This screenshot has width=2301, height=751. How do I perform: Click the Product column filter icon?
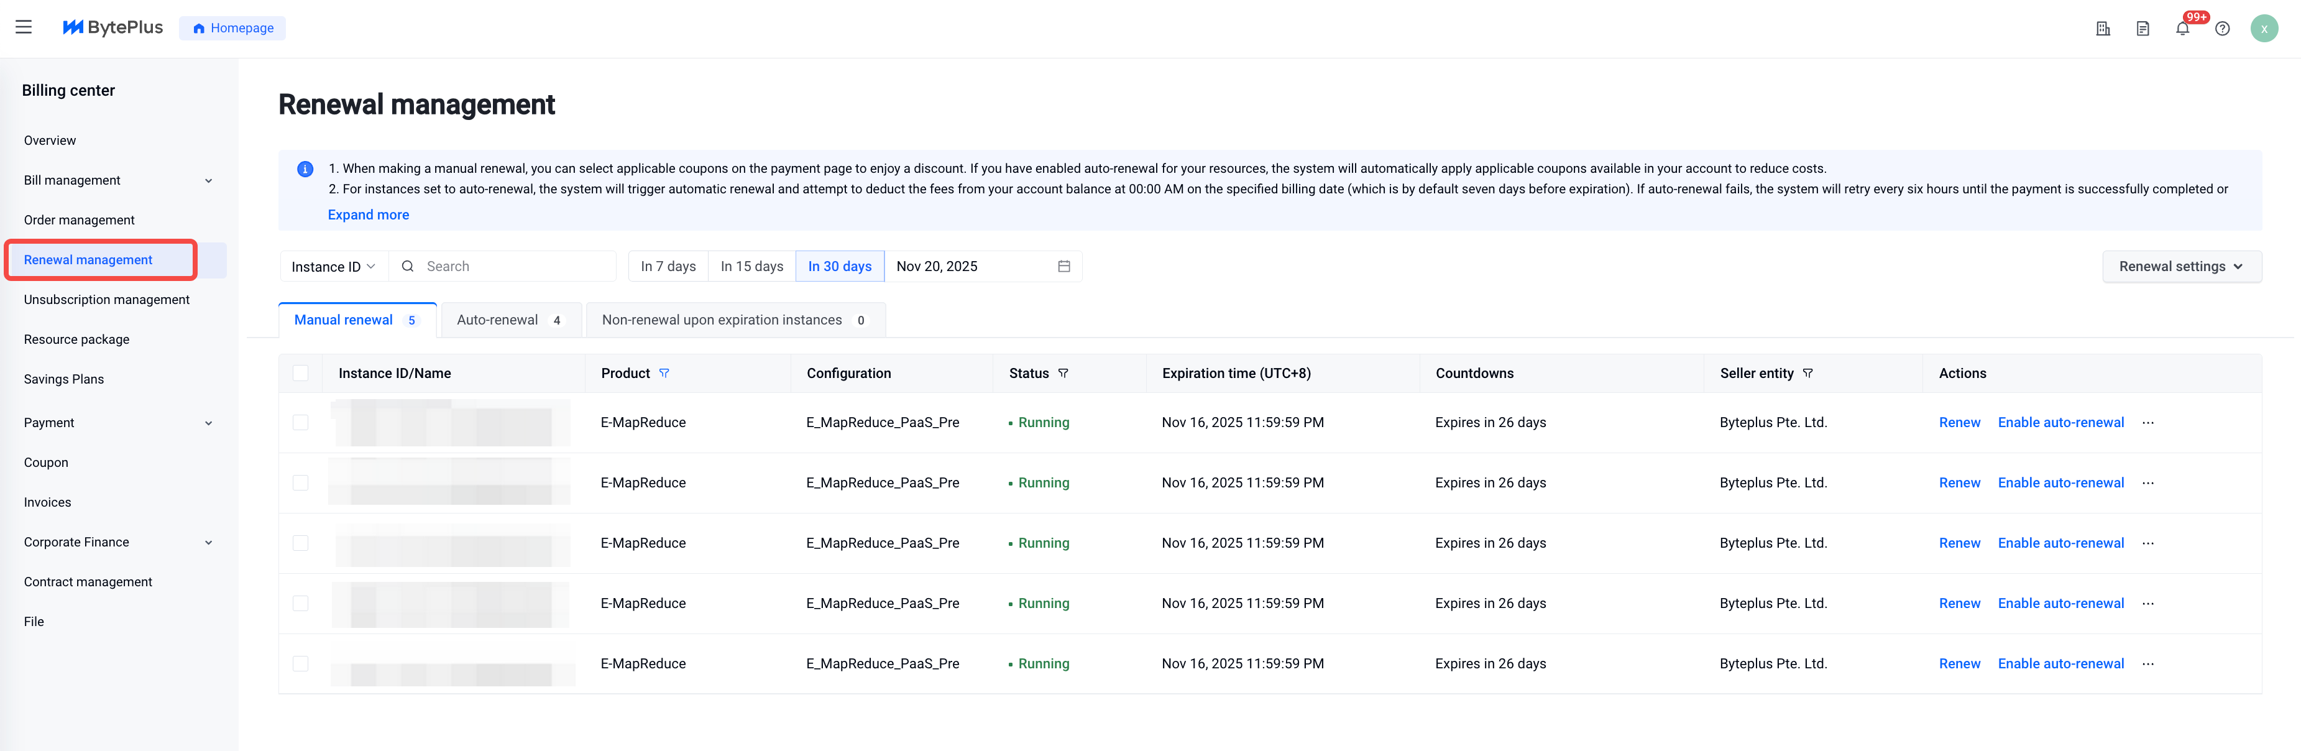click(664, 373)
